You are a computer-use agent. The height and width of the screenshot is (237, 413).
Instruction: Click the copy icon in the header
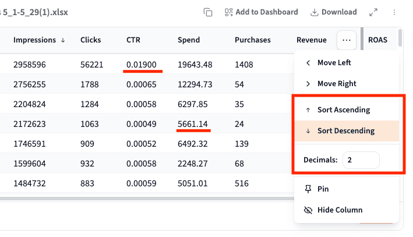tap(207, 12)
